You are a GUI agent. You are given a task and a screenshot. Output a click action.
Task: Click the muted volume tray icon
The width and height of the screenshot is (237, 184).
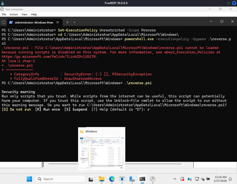[x=203, y=179]
